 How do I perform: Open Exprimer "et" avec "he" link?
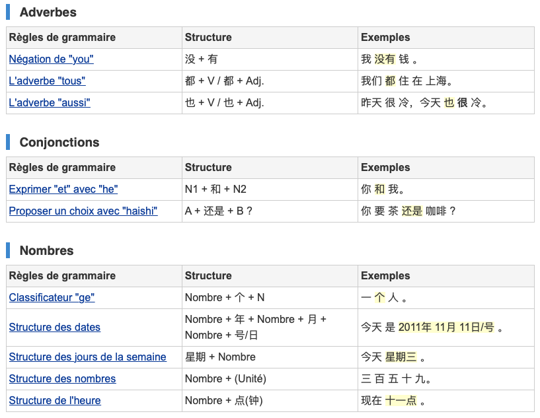point(63,190)
